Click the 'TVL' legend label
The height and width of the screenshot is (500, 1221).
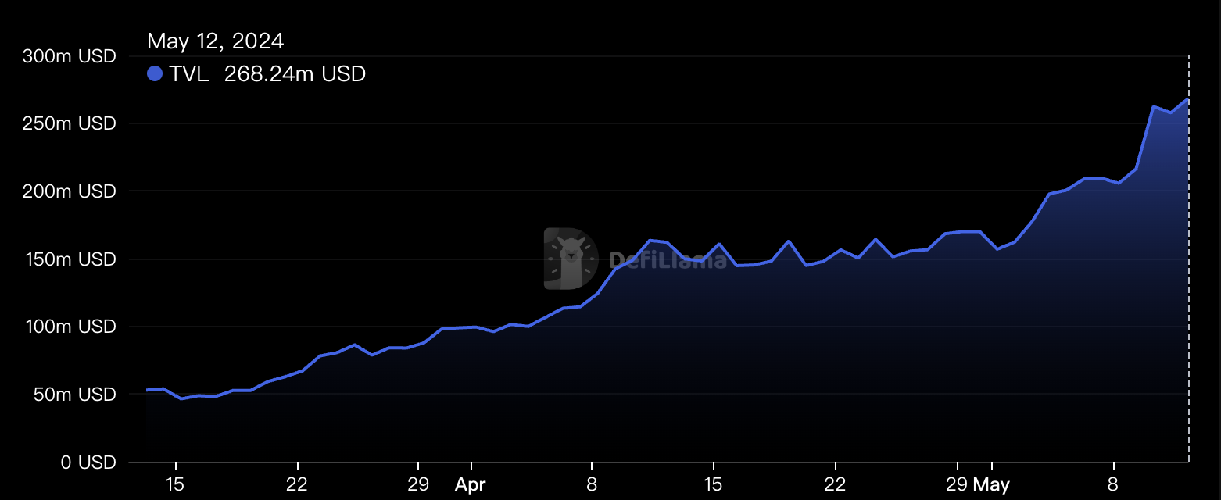point(190,74)
